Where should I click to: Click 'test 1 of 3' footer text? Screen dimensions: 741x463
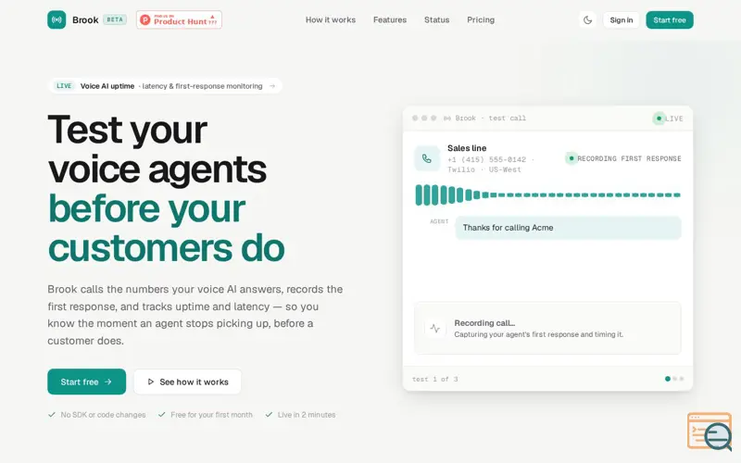434,379
